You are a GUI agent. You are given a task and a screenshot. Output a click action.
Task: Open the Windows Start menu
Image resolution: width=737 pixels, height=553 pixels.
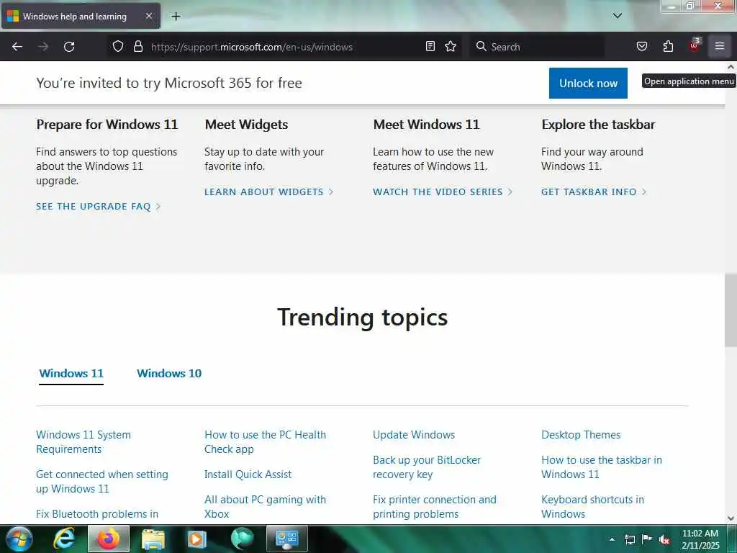point(19,539)
